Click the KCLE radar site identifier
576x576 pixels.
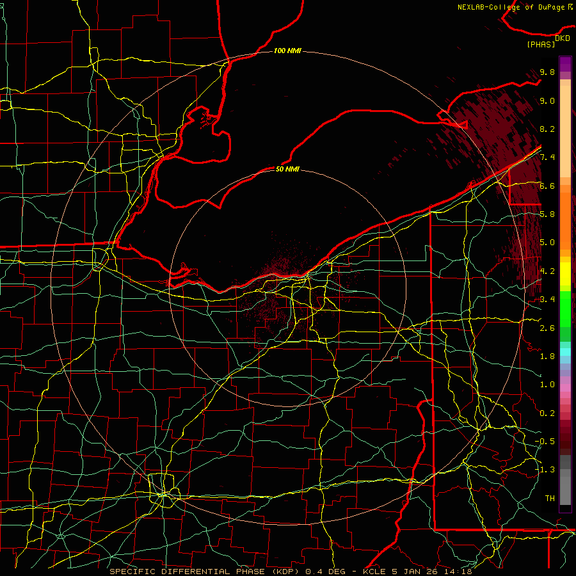coord(374,572)
